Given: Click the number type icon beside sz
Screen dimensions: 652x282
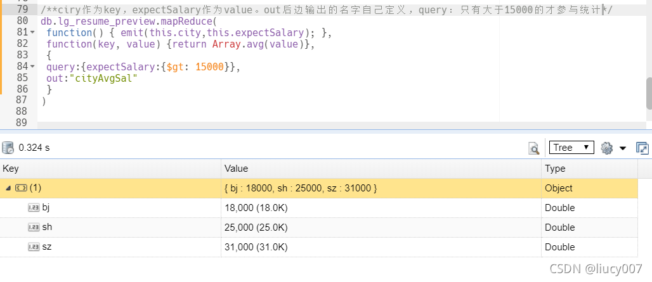Looking at the screenshot, I should click(34, 247).
